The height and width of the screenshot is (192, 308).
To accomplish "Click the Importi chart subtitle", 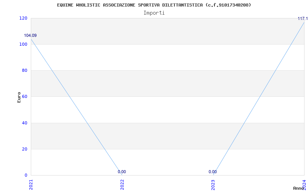I will point(154,13).
